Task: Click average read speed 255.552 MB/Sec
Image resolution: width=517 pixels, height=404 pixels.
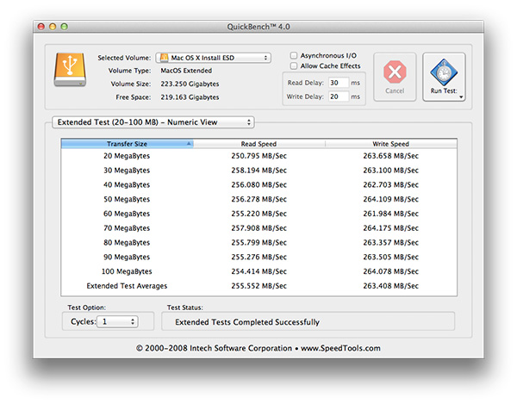Action: coord(258,286)
